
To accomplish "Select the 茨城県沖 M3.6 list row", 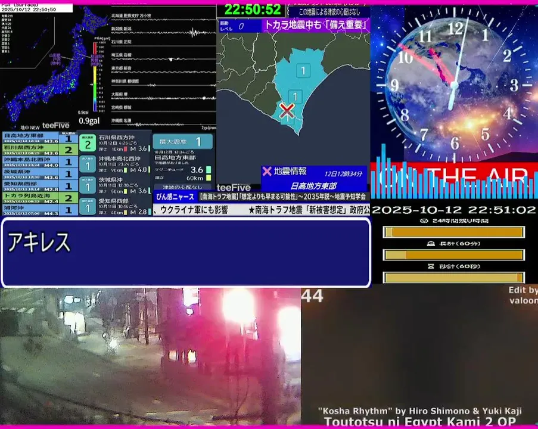I will coord(40,173).
